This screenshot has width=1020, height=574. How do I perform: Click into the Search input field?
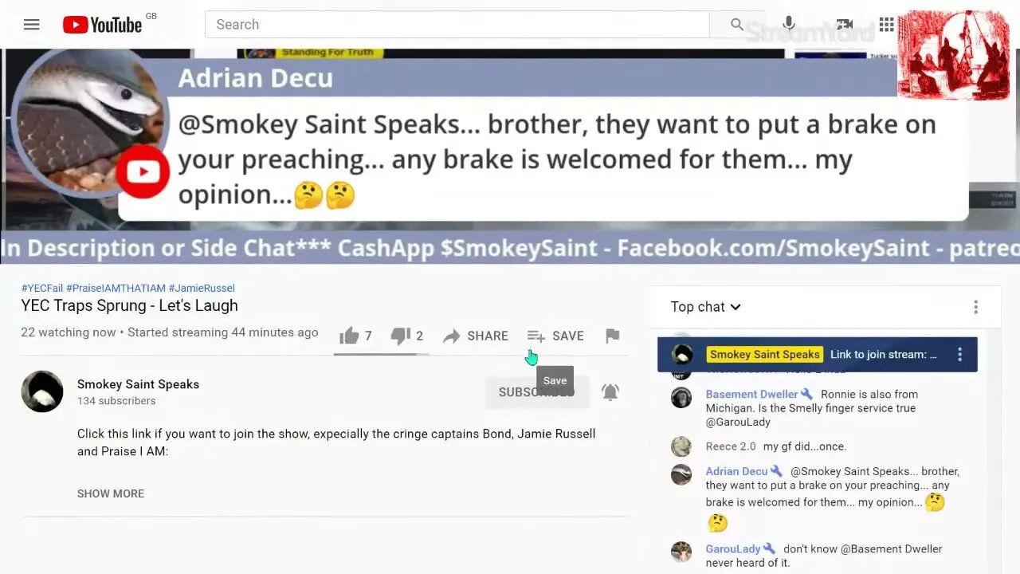(457, 25)
